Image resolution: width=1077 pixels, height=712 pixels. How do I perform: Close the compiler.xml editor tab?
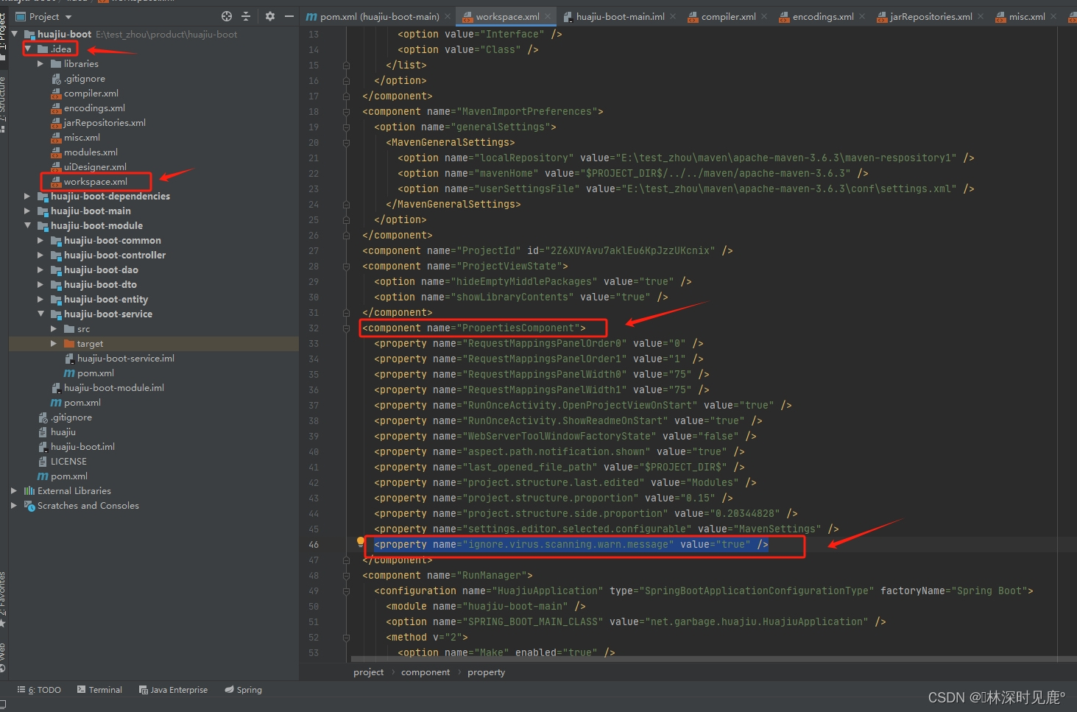pos(764,16)
